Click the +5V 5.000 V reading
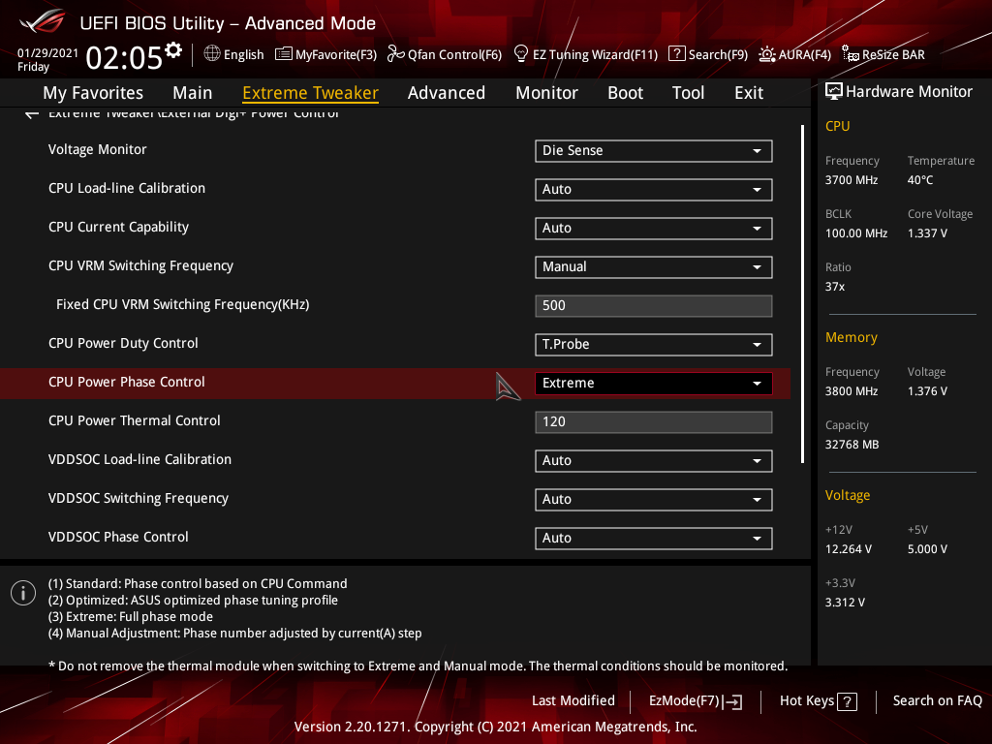The image size is (992, 744). (927, 549)
